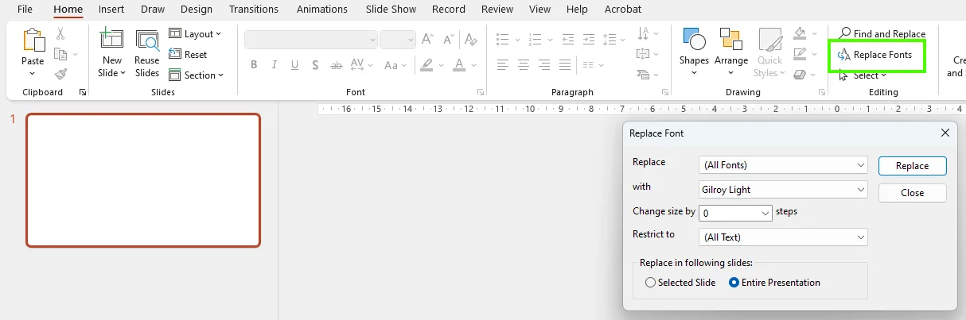Click the Shapes gallery icon
Image resolution: width=966 pixels, height=320 pixels.
coord(694,41)
